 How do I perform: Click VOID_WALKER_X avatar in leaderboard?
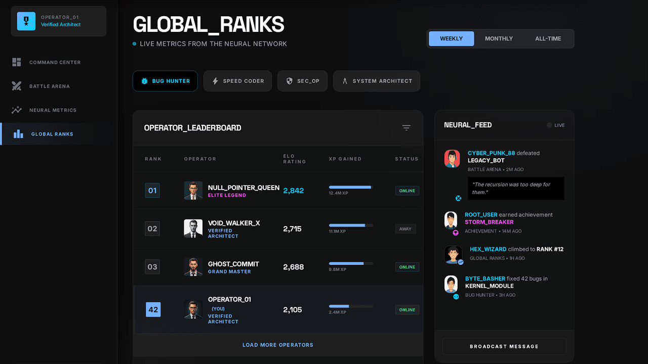(x=193, y=229)
